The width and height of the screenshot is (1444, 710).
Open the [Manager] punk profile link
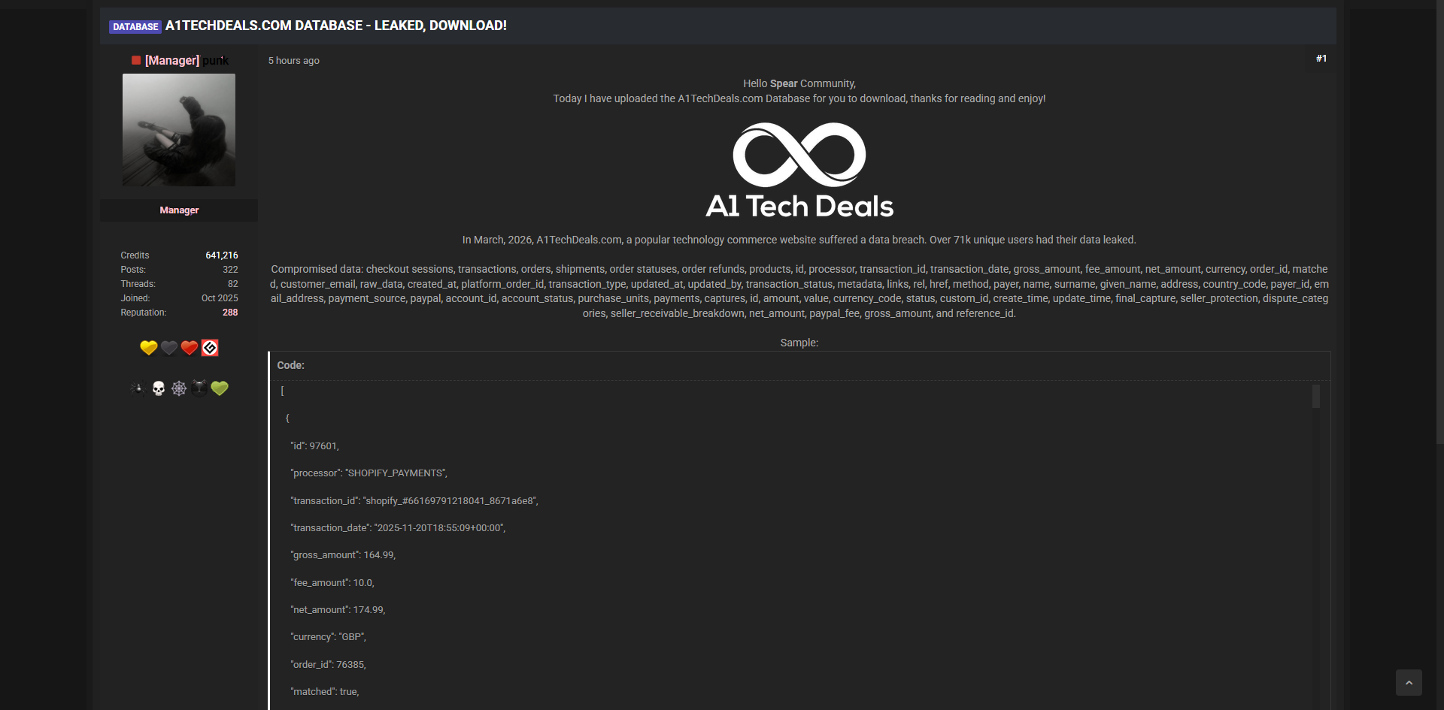(x=186, y=60)
